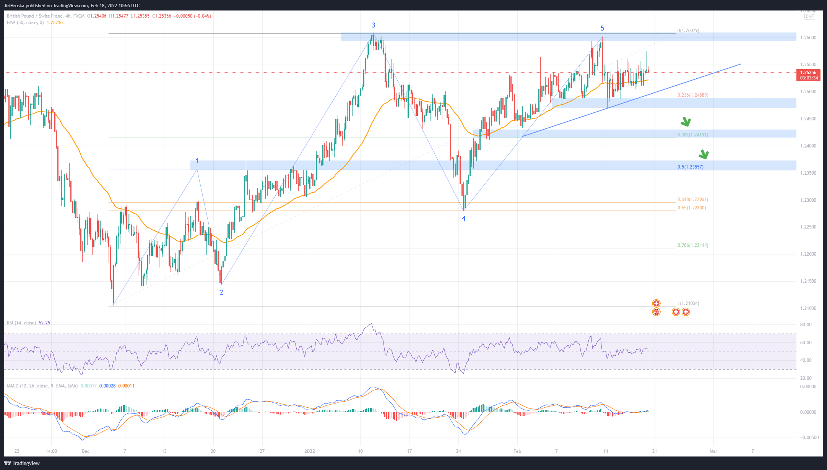Screen dimensions: 827x470
Task: Click the 0.5 Fibonacci level label
Action: coord(690,167)
